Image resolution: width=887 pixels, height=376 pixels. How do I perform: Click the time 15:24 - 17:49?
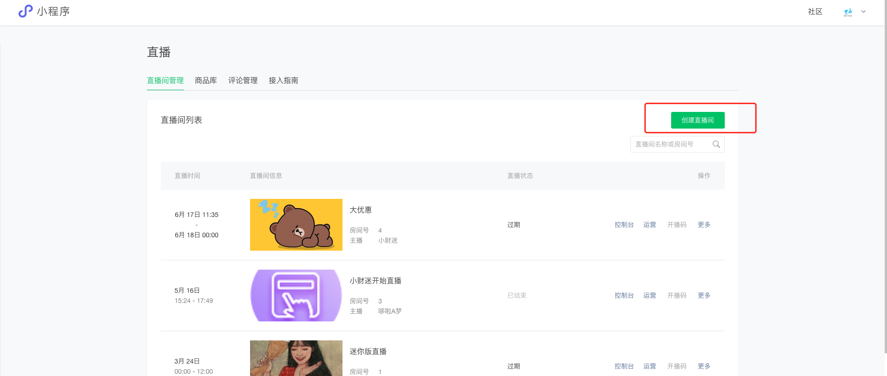click(194, 301)
